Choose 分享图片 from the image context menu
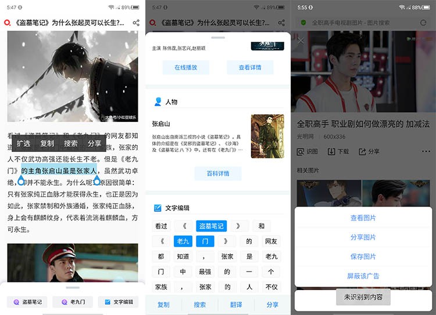Screen dimensions: 436x315 click(x=363, y=237)
